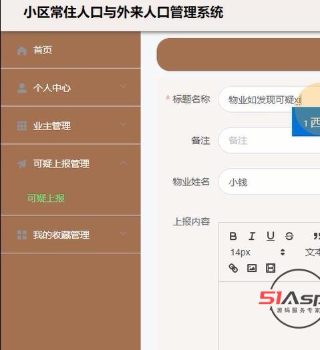Select the 可疑上报 submenu link
Image resolution: width=320 pixels, height=350 pixels.
click(46, 198)
